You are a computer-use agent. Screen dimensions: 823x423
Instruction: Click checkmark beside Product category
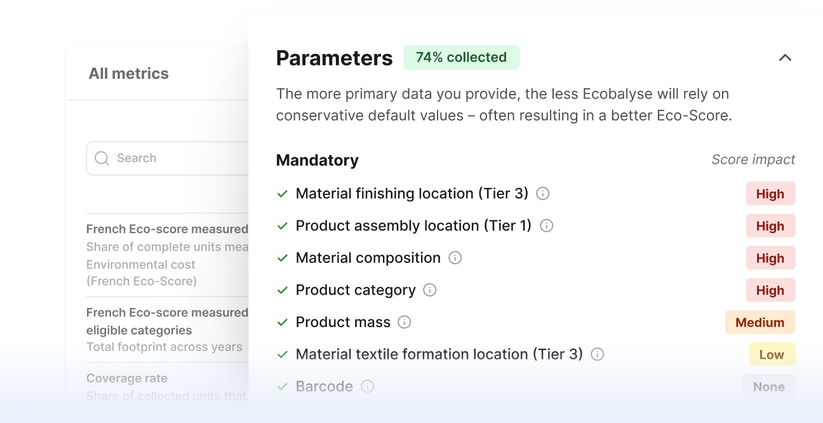click(x=283, y=290)
